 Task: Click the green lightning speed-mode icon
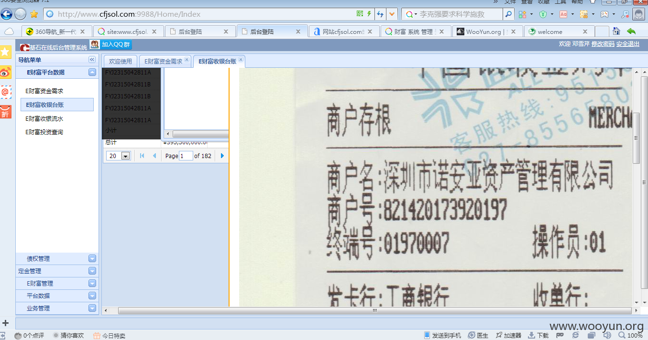[369, 14]
